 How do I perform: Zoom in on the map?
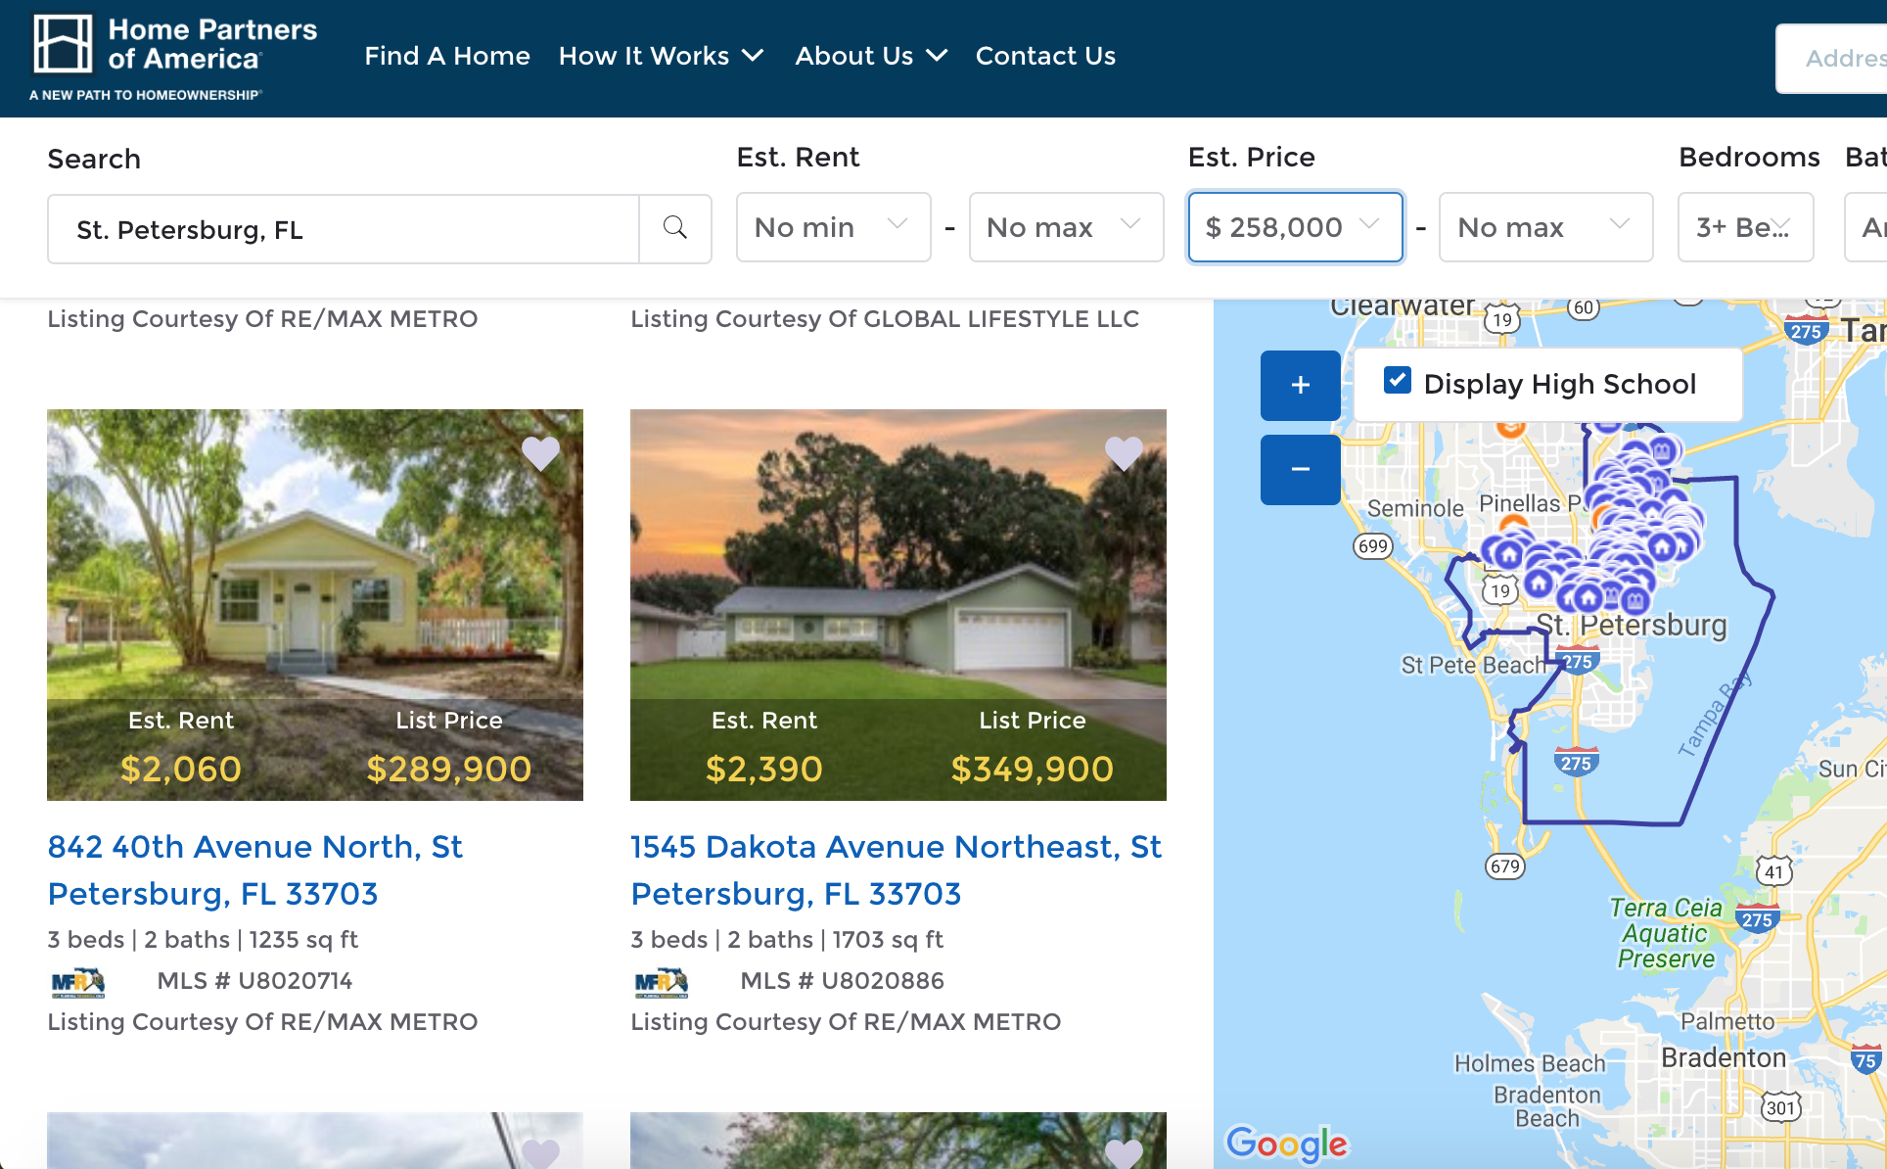coord(1300,386)
